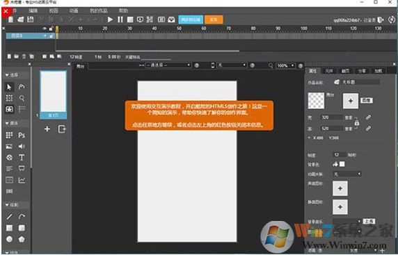Toggle the timeline eye visibility icon
Screen dimensions: 398x255
click(45, 28)
